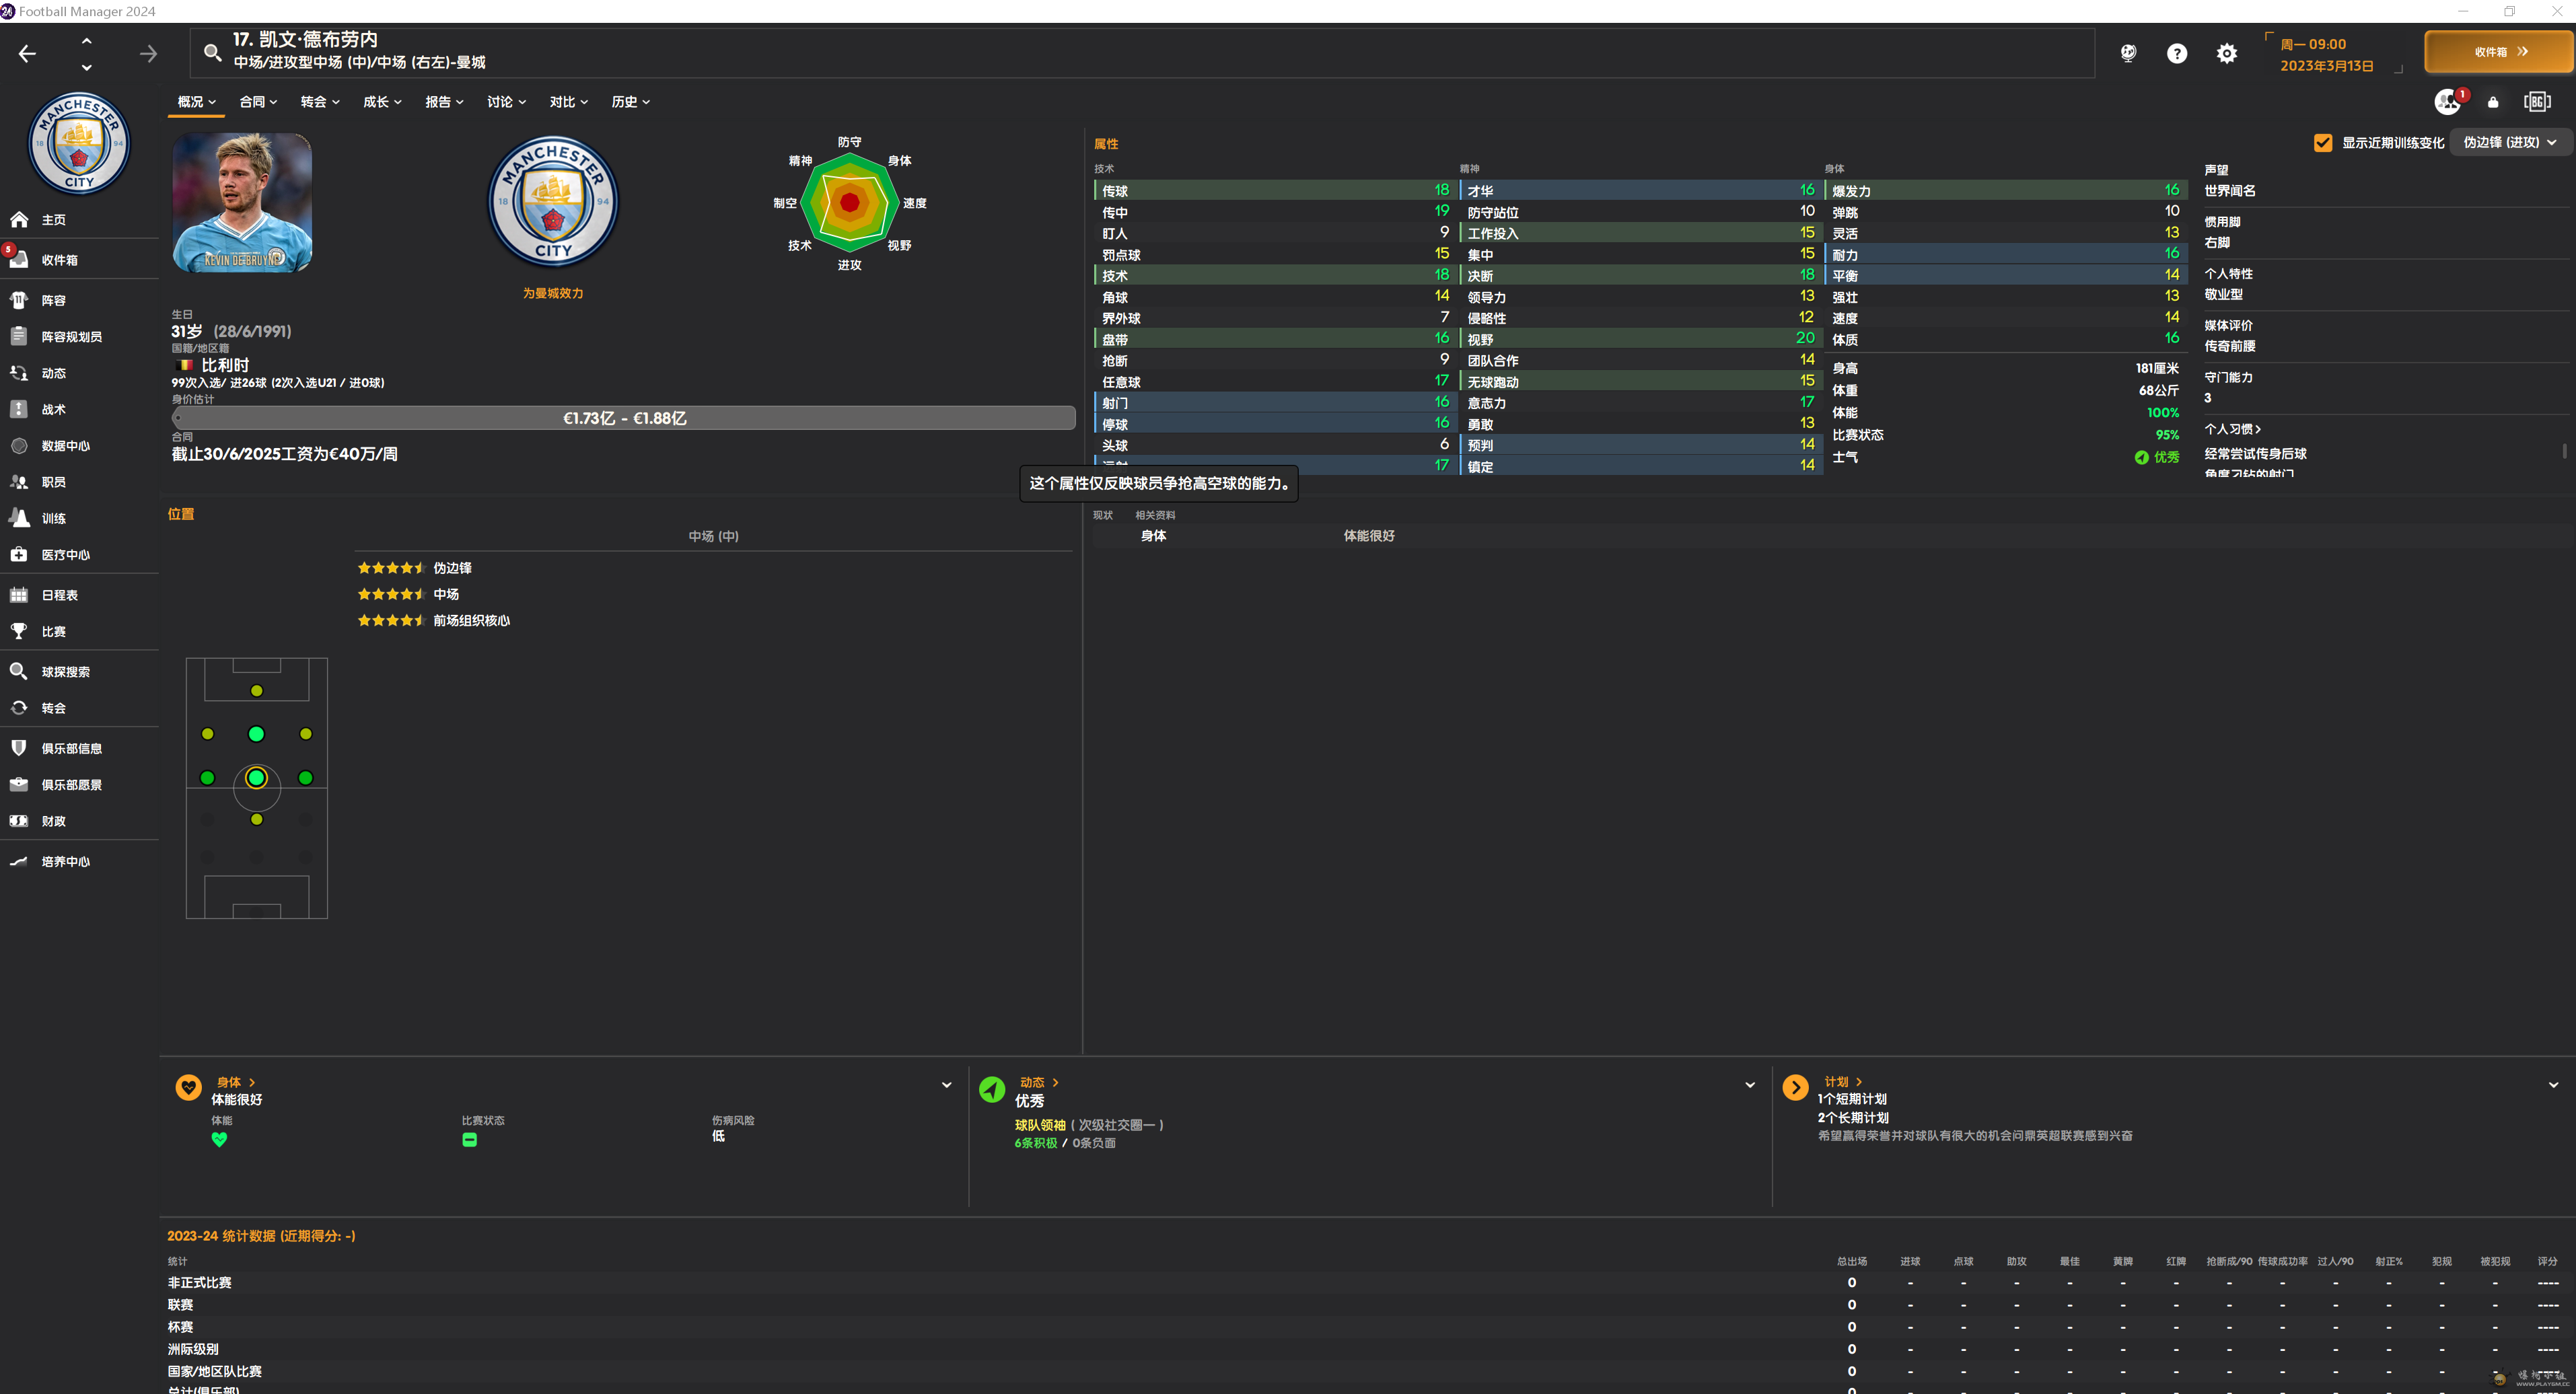Switch to 相关资料 tab
The width and height of the screenshot is (2576, 1394).
click(x=1155, y=515)
